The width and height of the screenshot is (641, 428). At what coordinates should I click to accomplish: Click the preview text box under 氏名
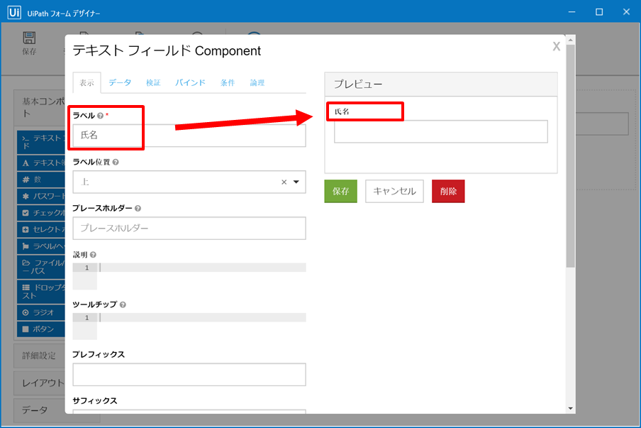point(441,131)
